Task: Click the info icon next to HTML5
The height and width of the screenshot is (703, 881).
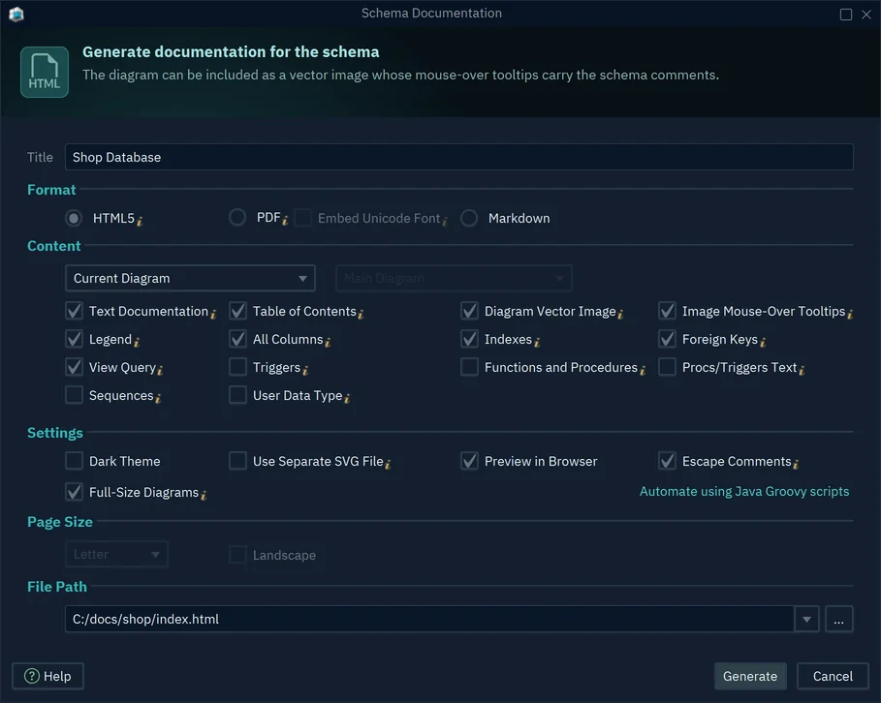Action: tap(140, 221)
